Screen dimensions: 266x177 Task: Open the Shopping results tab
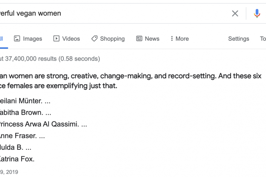tap(108, 39)
